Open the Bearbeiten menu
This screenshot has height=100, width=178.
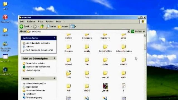pos(31,21)
